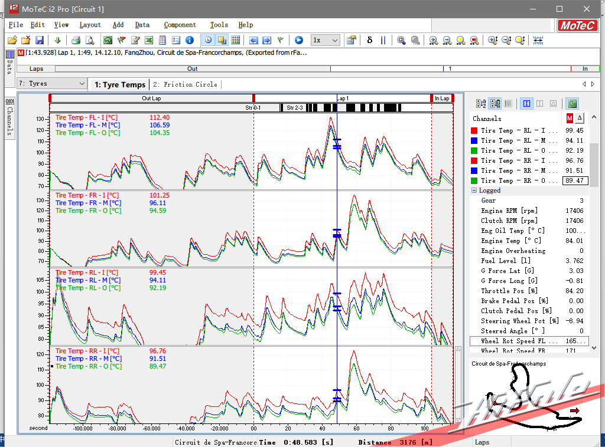Open the Component menu
605x447 pixels.
[180, 25]
